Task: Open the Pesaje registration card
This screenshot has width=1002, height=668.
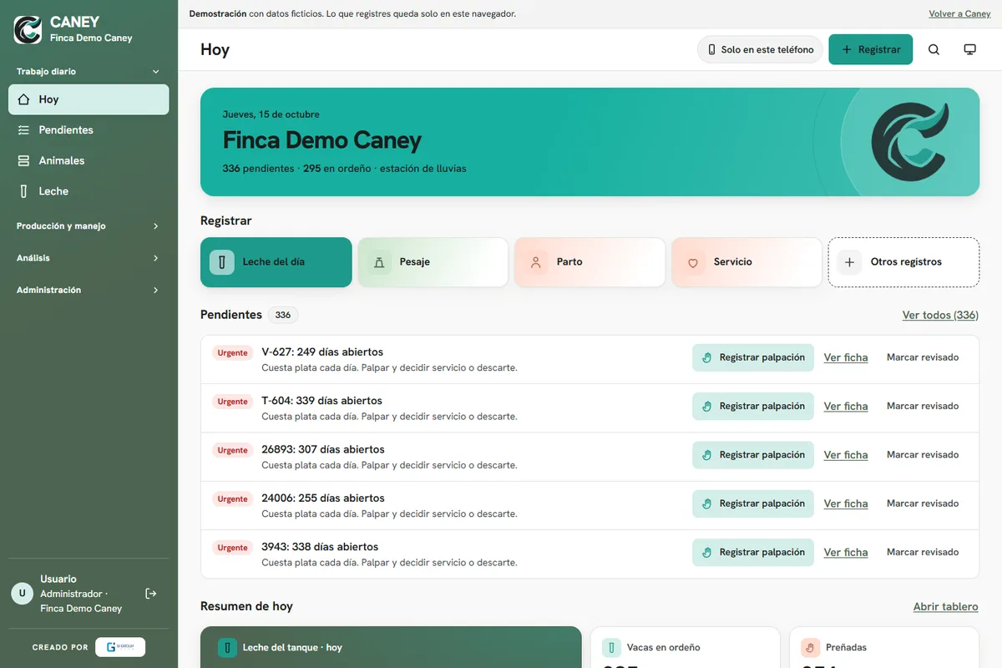Action: [x=433, y=262]
